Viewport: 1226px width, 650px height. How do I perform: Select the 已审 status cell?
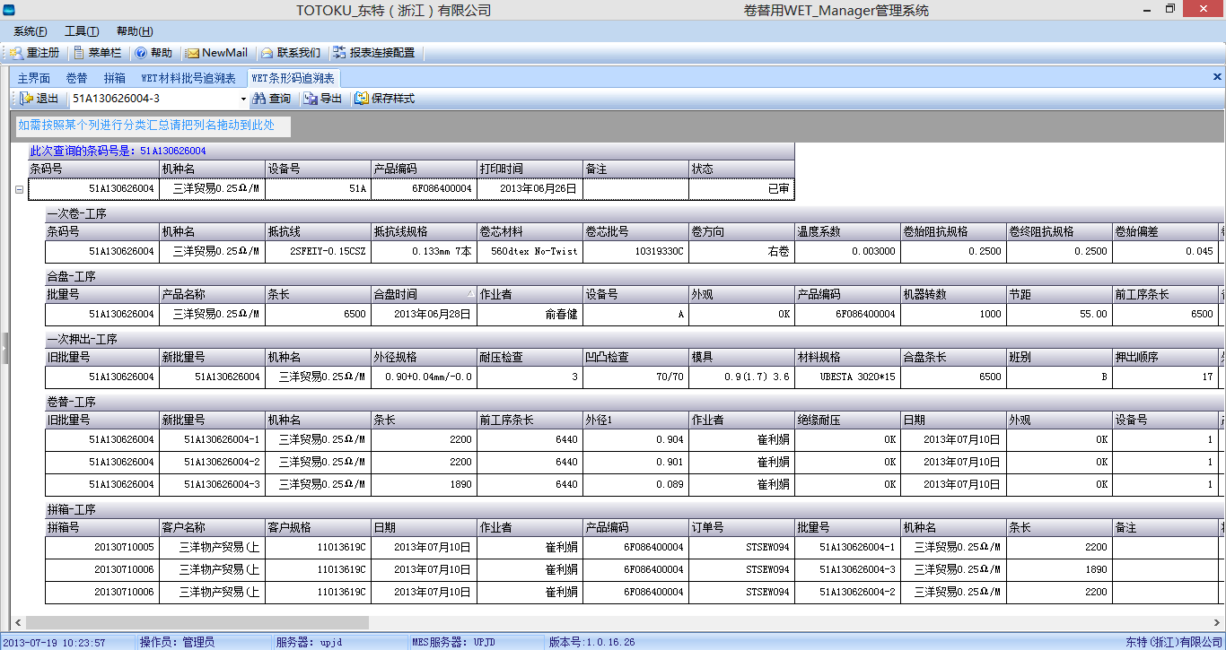pos(742,189)
